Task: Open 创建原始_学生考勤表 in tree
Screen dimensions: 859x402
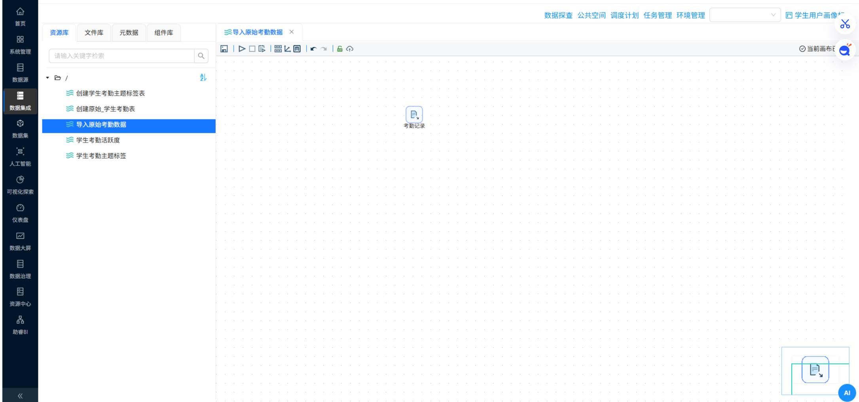Action: (x=106, y=109)
